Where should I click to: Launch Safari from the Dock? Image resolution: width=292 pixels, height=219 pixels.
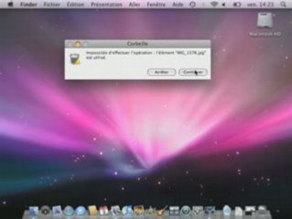click(69, 211)
